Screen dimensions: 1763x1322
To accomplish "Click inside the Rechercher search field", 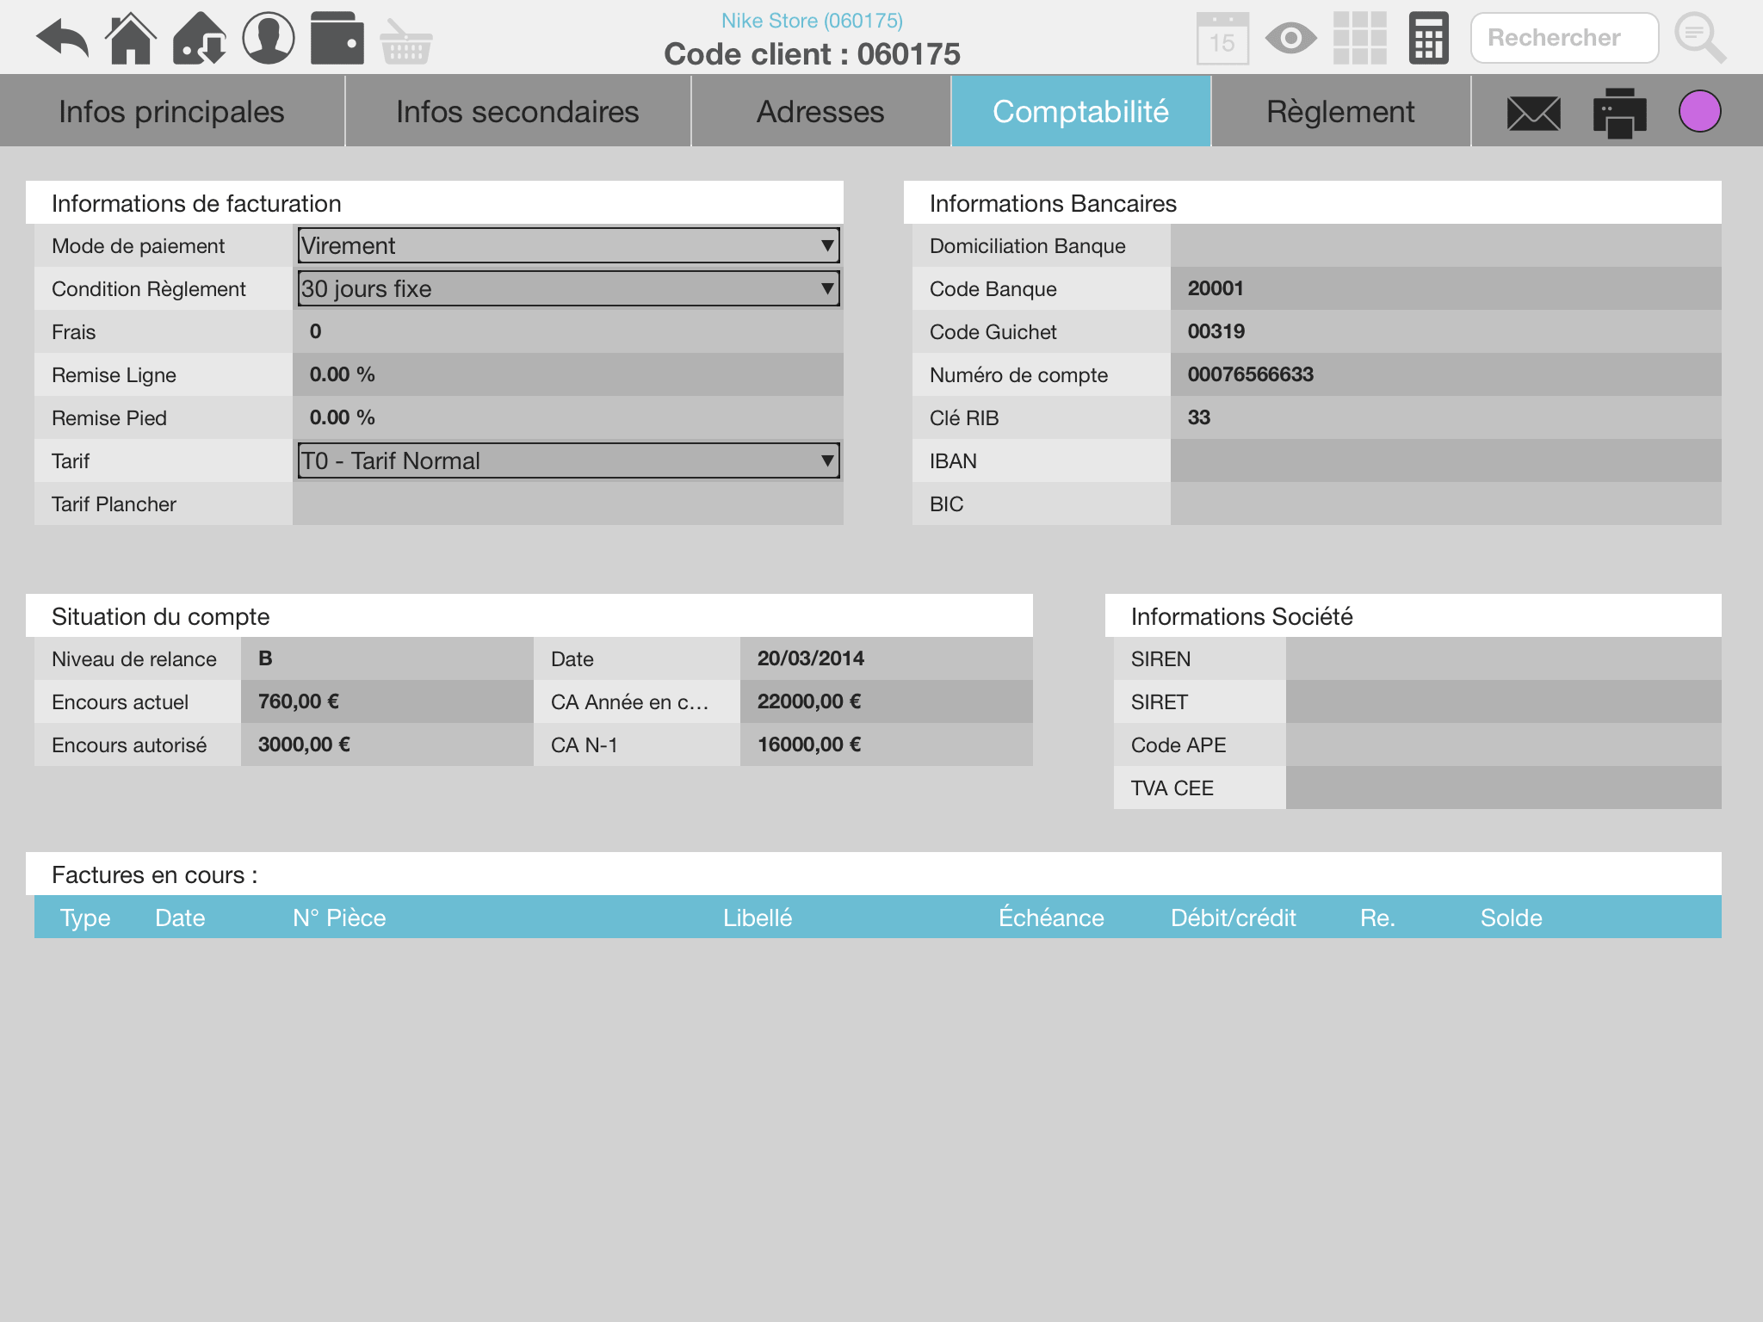I will [x=1564, y=37].
